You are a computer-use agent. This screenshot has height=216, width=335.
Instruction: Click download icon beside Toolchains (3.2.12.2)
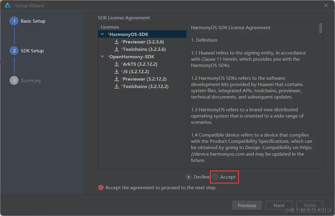[x=117, y=86]
